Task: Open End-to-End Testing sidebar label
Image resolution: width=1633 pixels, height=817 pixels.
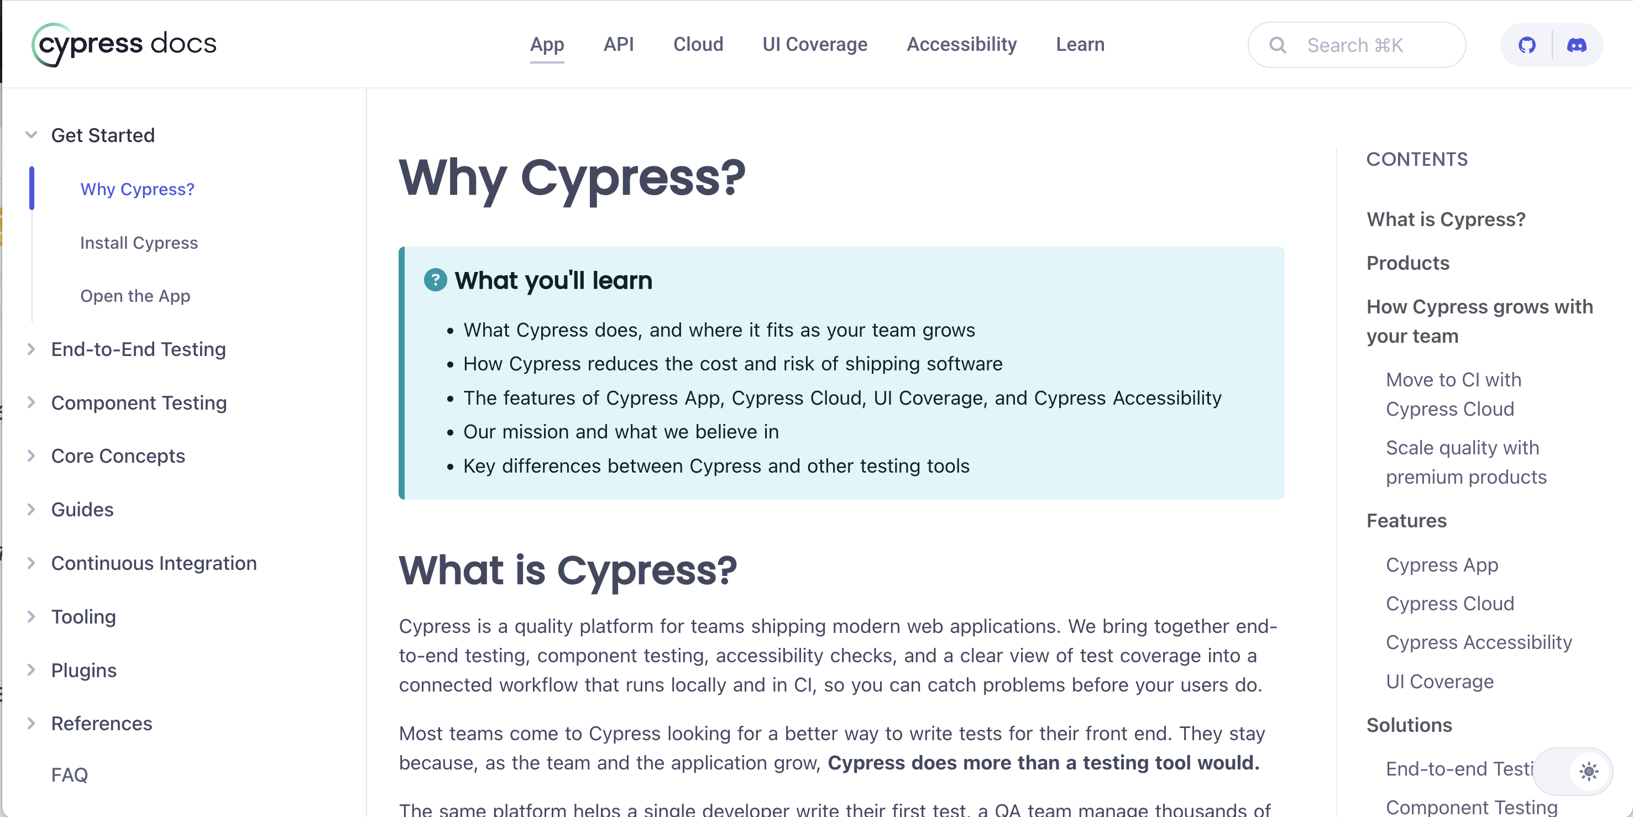Action: pyautogui.click(x=138, y=349)
